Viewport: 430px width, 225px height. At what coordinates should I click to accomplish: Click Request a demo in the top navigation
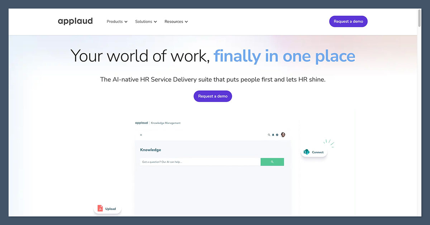(348, 21)
